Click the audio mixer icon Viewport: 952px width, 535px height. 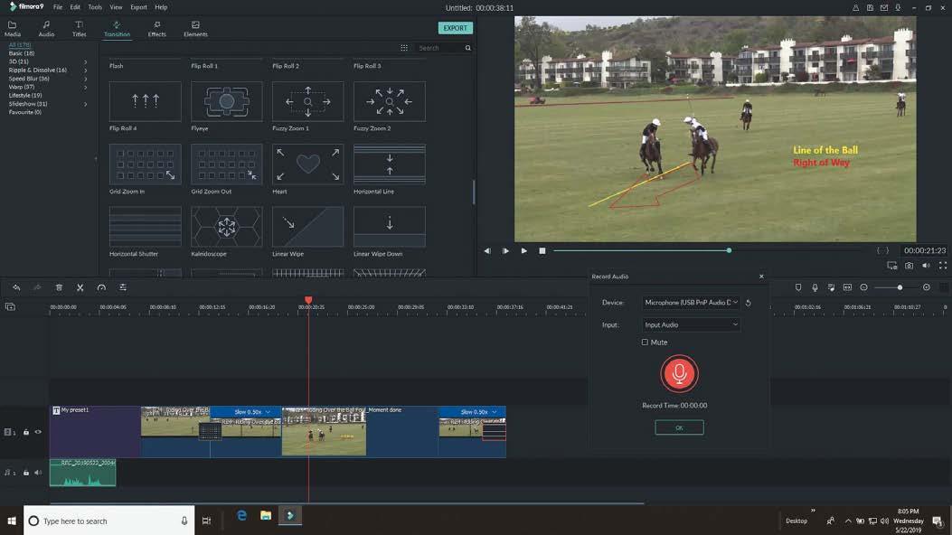831,287
